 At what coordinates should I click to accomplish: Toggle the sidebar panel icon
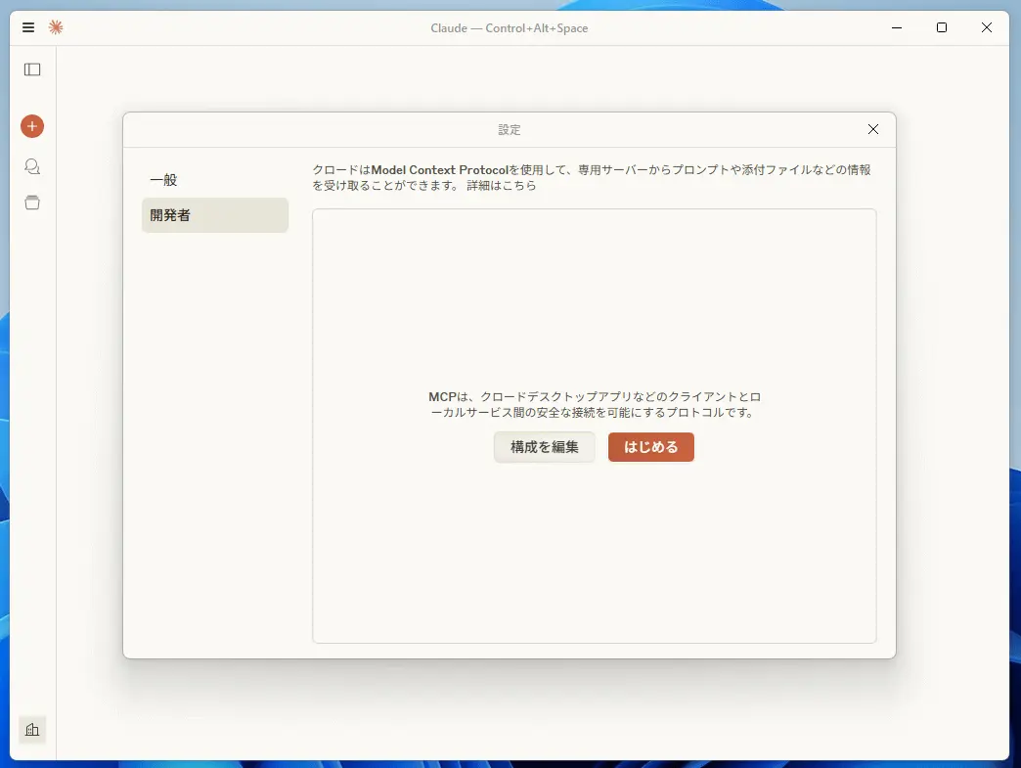click(x=32, y=68)
